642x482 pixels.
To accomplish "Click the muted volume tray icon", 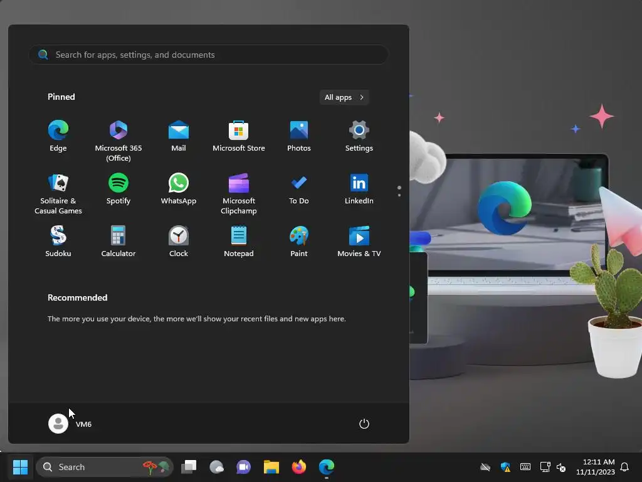I will point(561,467).
